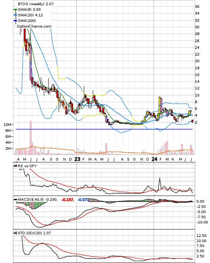Click the 10M volume axis label
Image resolution: width=210 pixels, height=263 pixels.
[7, 124]
